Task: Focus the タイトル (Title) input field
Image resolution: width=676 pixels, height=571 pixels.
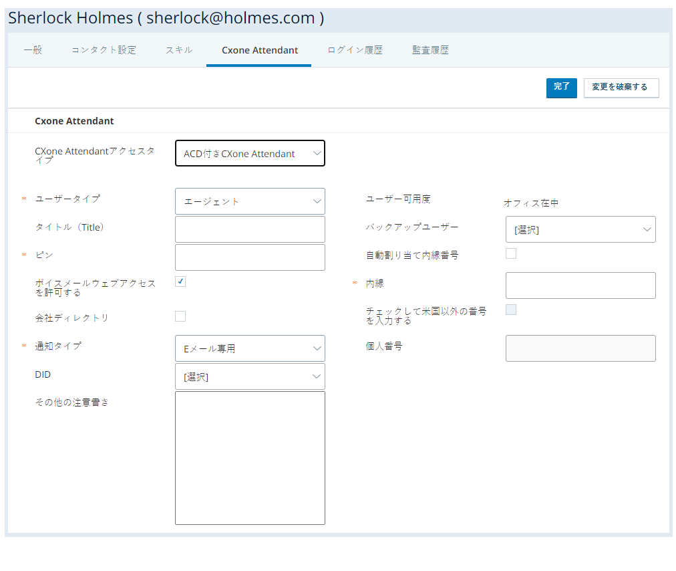Action: pyautogui.click(x=250, y=229)
